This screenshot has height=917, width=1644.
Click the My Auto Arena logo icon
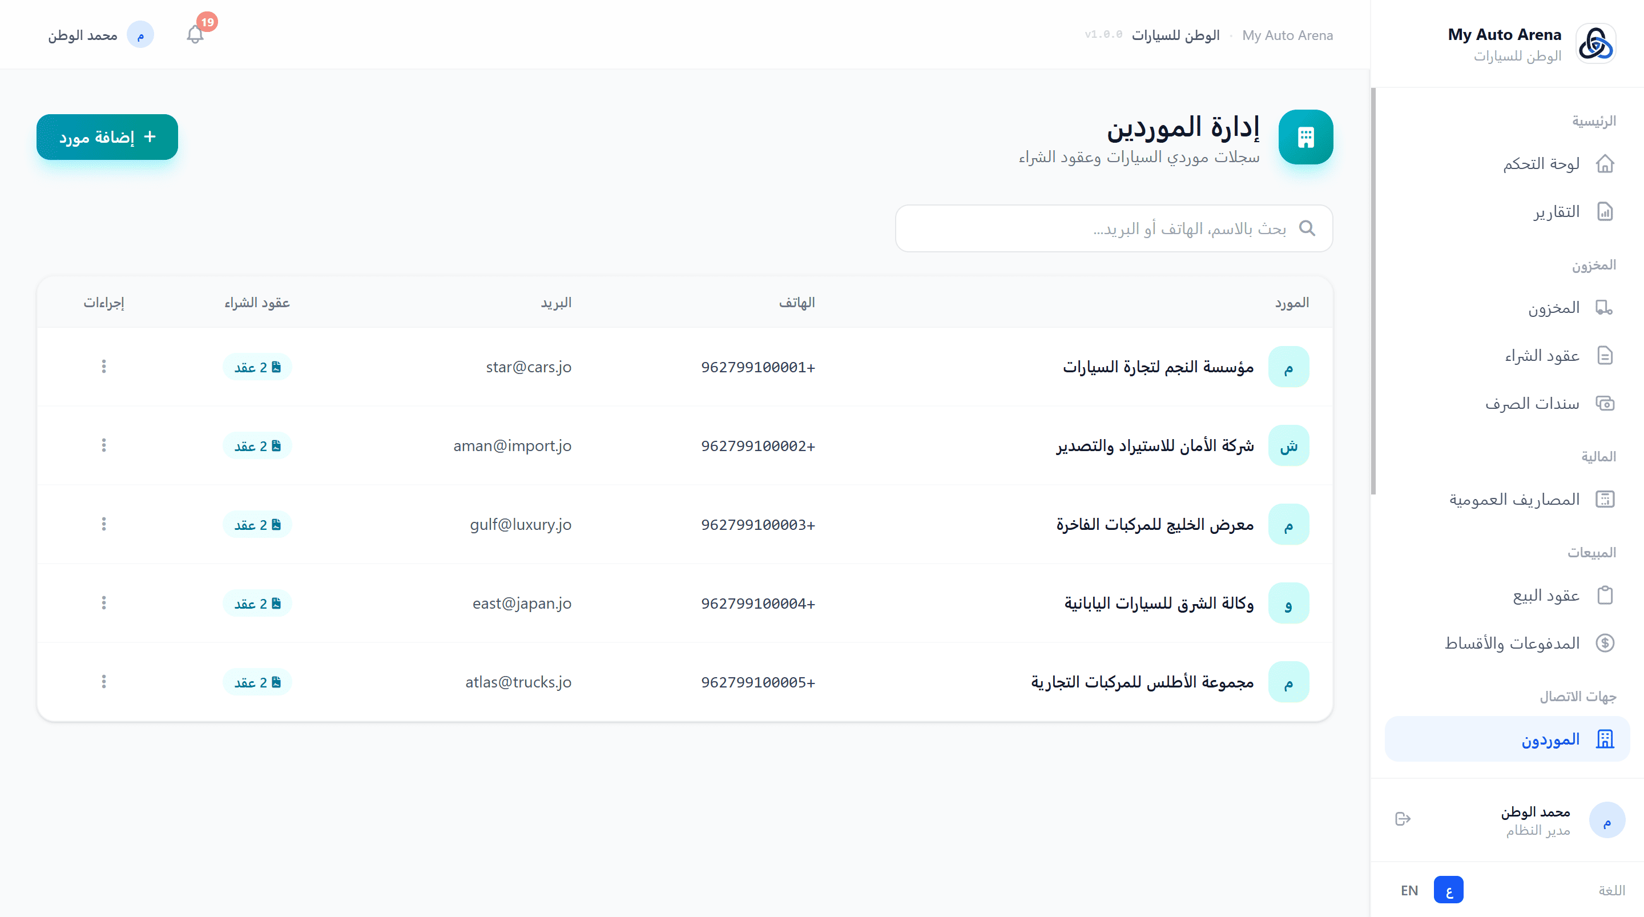pos(1595,44)
